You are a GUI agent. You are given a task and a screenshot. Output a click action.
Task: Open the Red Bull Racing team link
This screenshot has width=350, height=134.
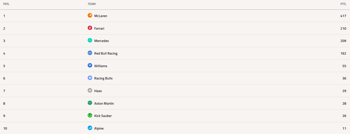click(x=106, y=53)
